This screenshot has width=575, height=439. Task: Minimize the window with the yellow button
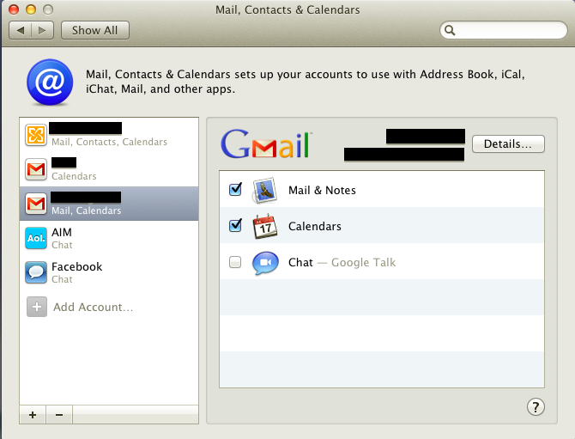pos(31,9)
